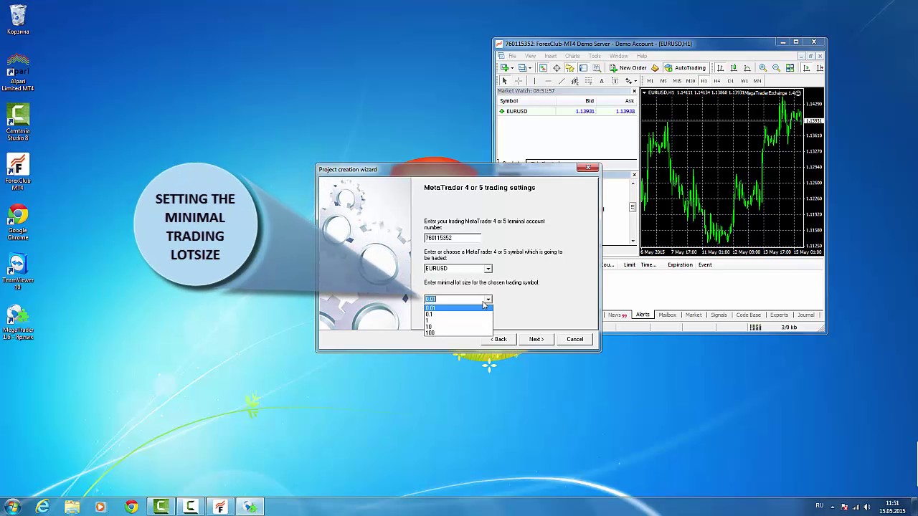This screenshot has height=516, width=918.
Task: Click the MetaEditor book icon
Action: [655, 67]
